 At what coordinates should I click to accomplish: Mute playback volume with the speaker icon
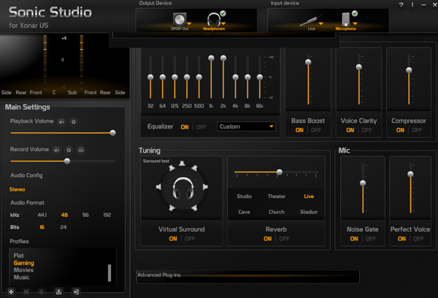click(x=61, y=122)
